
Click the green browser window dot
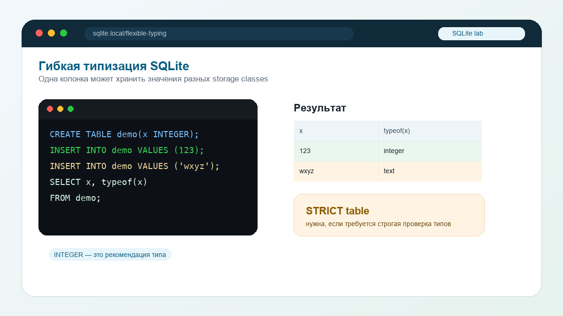pyautogui.click(x=64, y=33)
